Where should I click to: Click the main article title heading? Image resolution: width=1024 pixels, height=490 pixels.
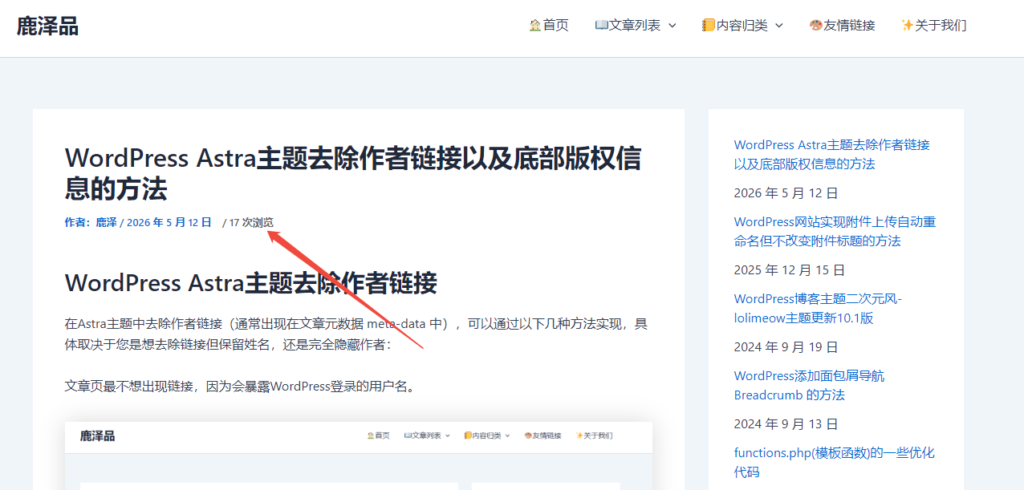353,173
